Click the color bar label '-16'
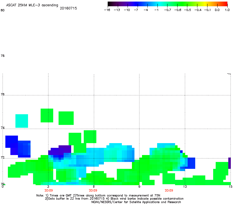 point(107,10)
